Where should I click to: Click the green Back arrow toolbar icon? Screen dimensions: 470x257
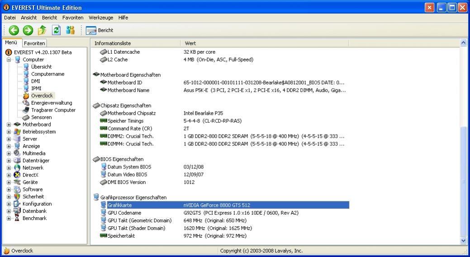point(14,30)
